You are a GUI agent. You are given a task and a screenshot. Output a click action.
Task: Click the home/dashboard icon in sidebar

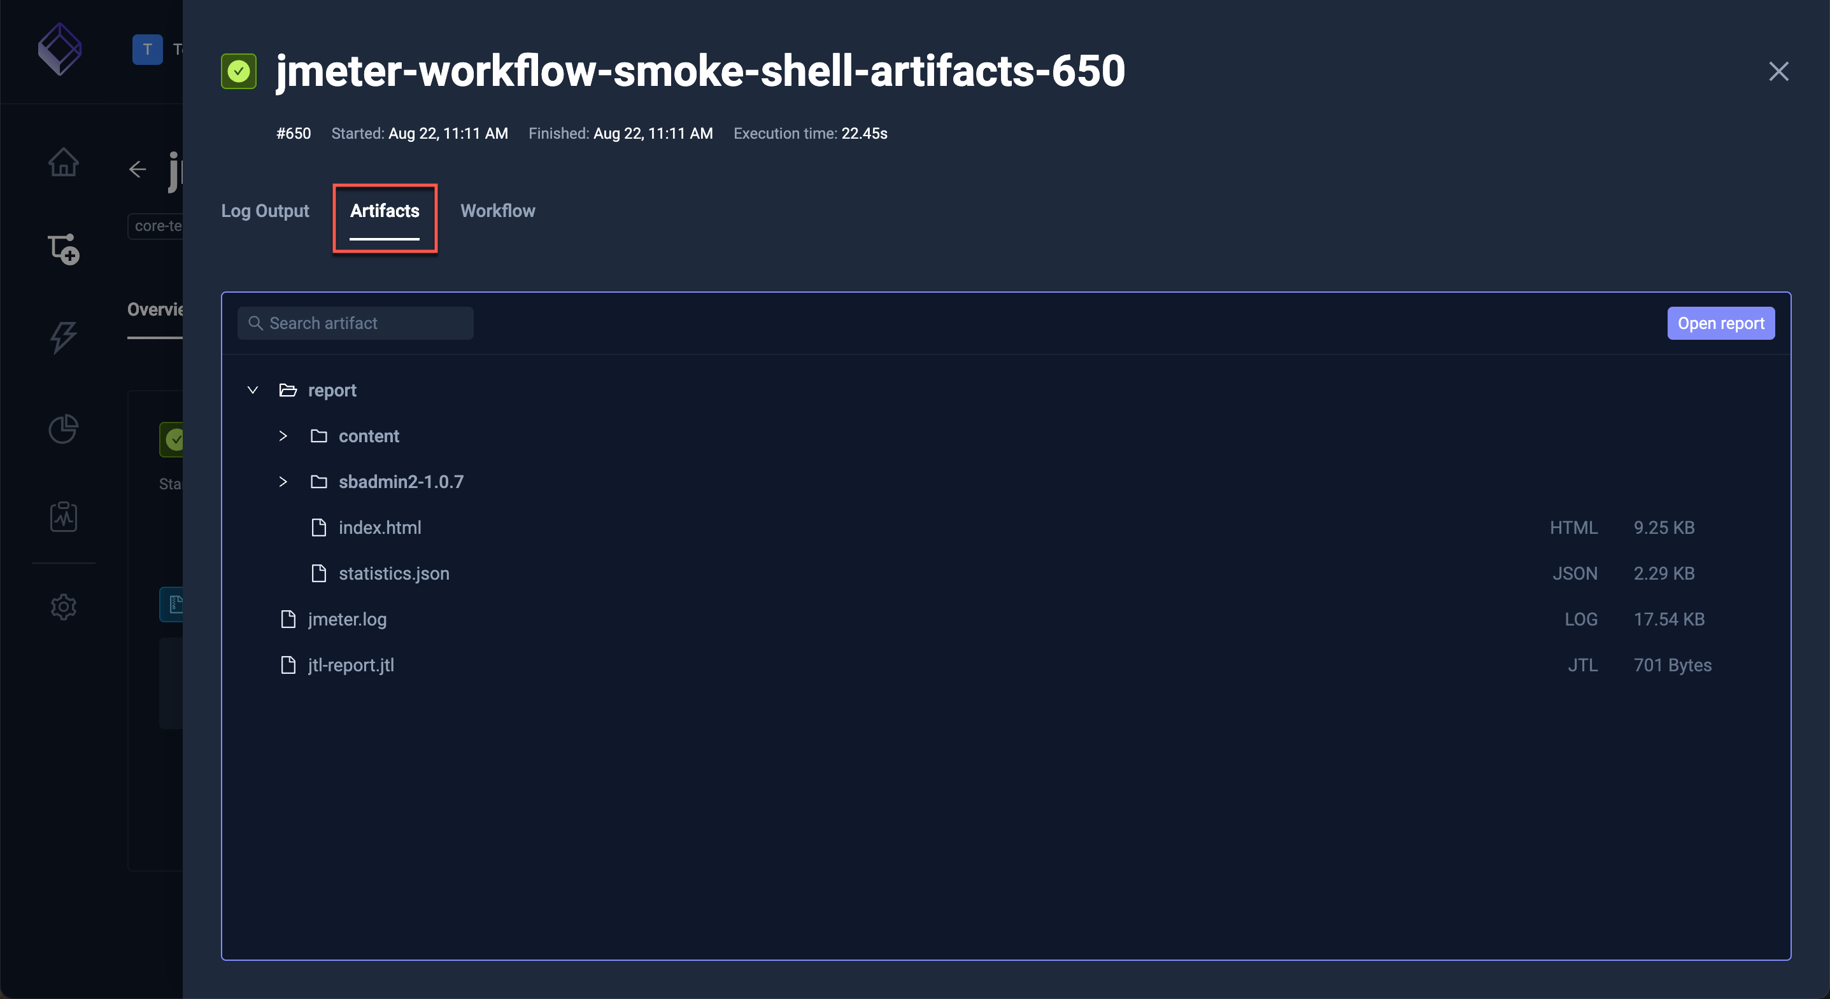tap(62, 160)
